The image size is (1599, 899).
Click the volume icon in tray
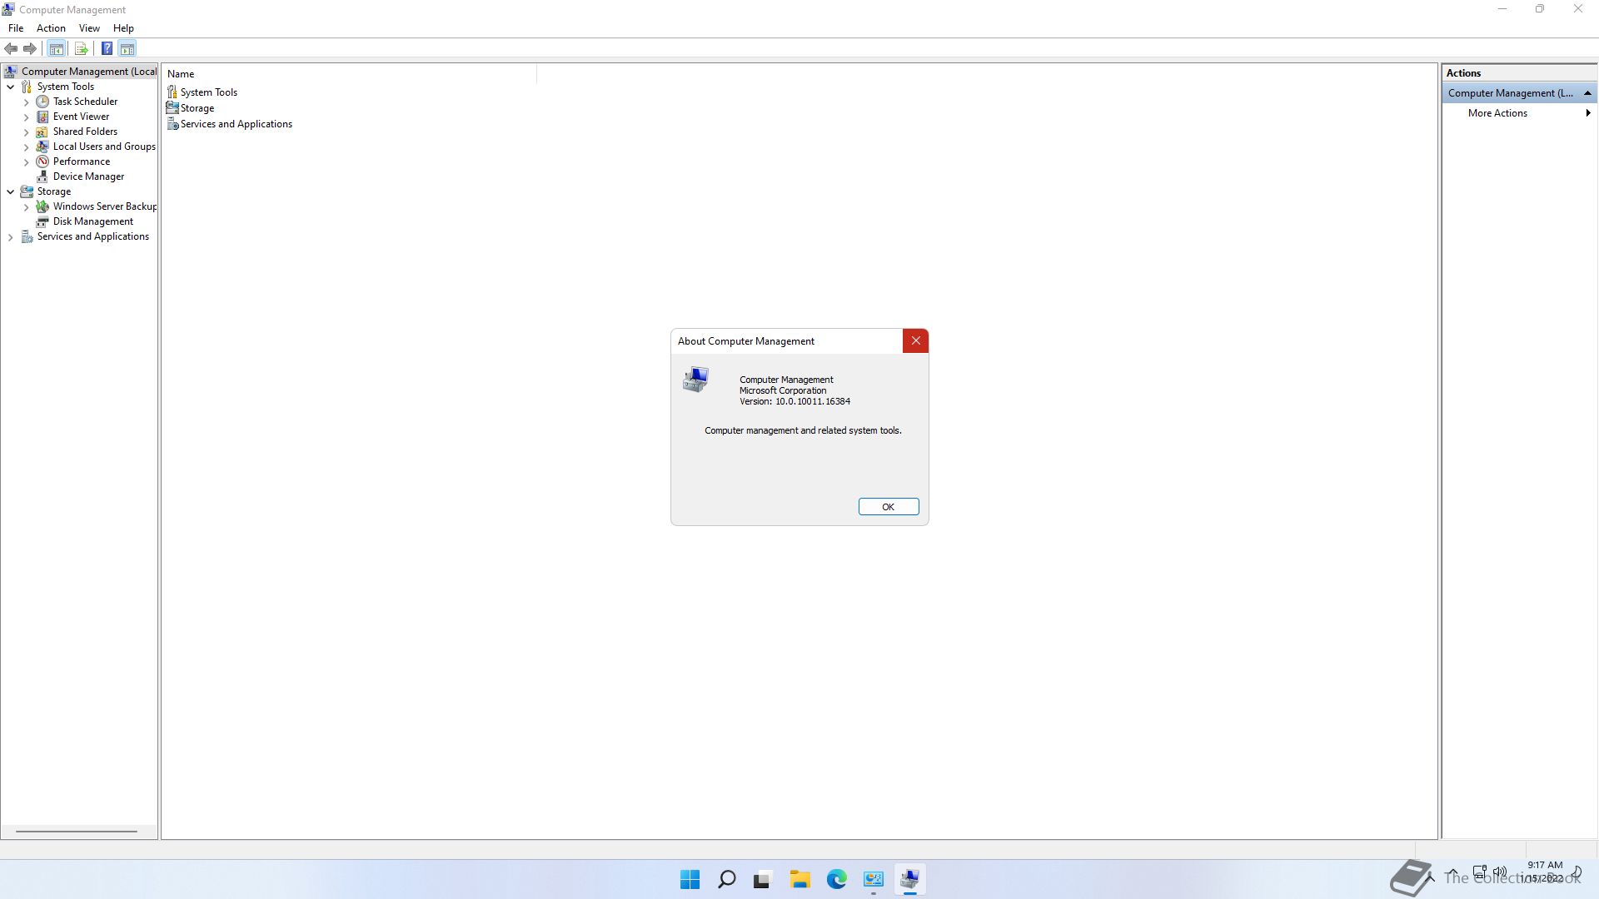click(1500, 872)
